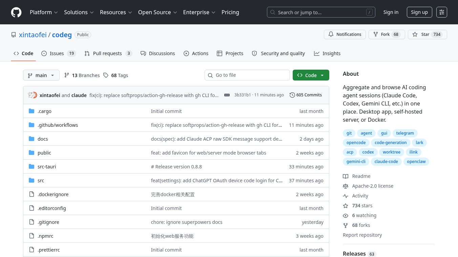Viewport: 458px width, 257px height.
Task: Click the Sign up button
Action: [419, 12]
